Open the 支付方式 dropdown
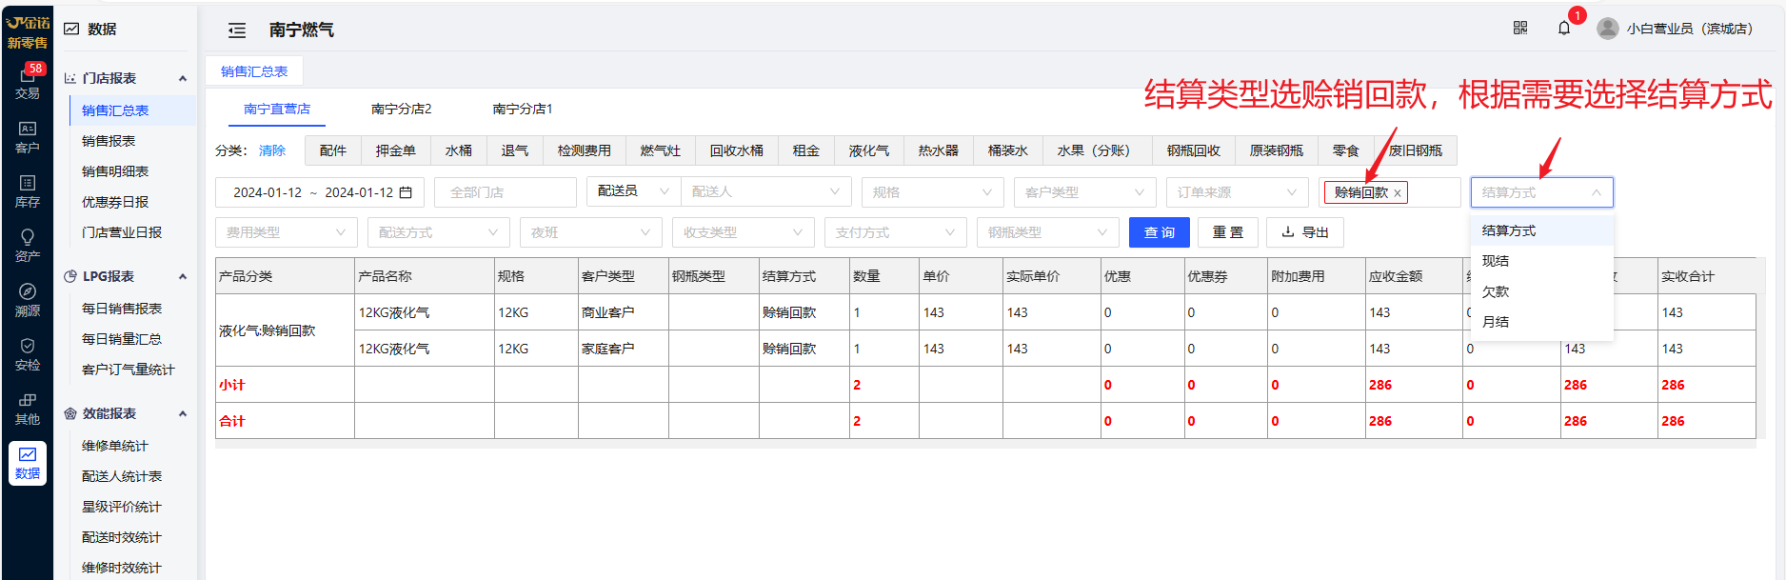1786x580 pixels. (x=896, y=232)
